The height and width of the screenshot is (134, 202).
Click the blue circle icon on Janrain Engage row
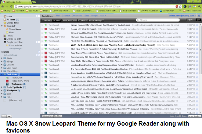point(197,25)
